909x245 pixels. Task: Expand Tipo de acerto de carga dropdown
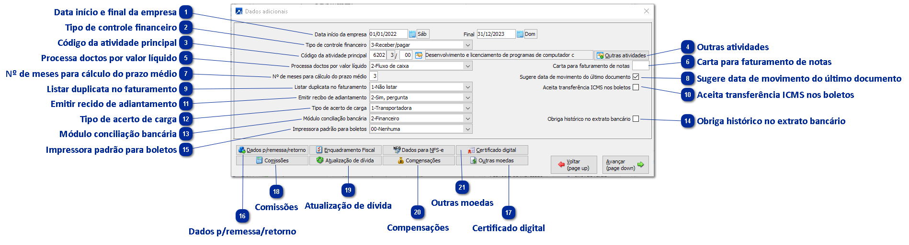pyautogui.click(x=468, y=108)
